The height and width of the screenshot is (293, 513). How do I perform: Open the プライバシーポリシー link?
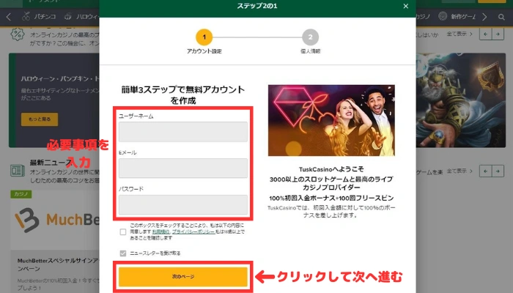click(x=193, y=231)
